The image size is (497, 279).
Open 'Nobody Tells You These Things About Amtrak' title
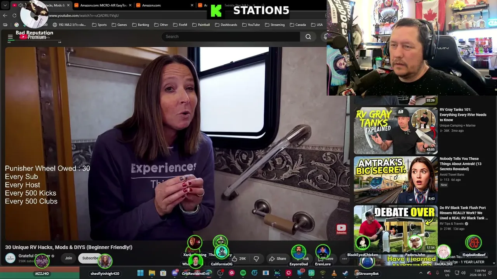coord(461,164)
